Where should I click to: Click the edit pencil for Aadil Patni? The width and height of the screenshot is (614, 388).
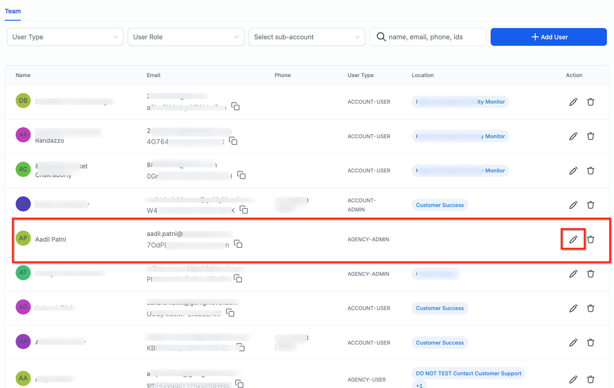click(x=573, y=239)
